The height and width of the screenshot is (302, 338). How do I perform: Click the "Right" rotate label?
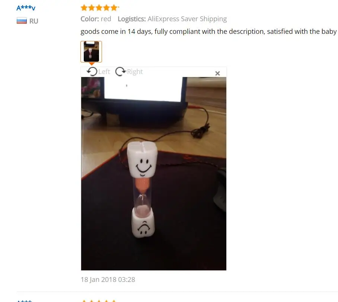click(135, 72)
